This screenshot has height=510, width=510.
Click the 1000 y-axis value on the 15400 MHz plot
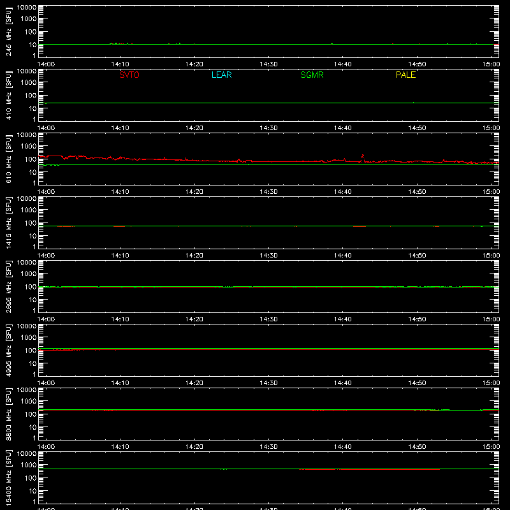coord(29,465)
